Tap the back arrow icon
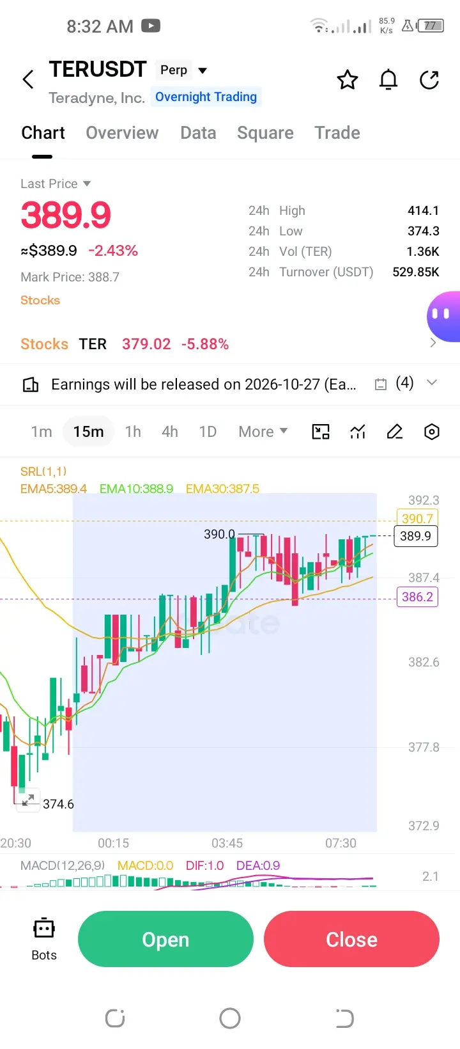Image resolution: width=460 pixels, height=1049 pixels. point(27,80)
